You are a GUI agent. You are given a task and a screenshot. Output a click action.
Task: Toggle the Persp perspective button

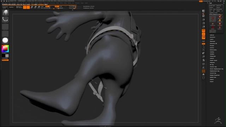pos(203,31)
